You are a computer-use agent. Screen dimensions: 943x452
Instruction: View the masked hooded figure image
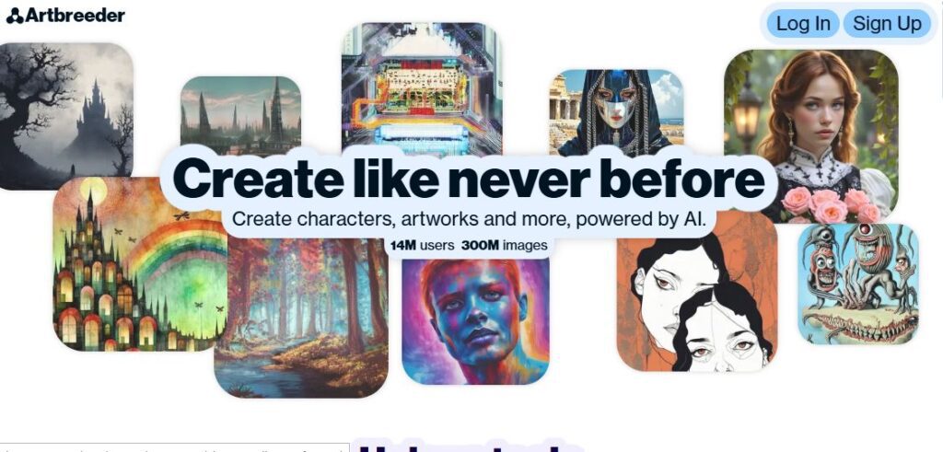(x=616, y=111)
